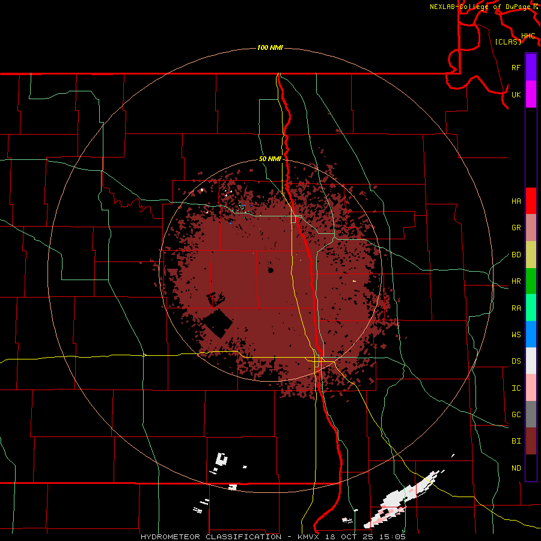This screenshot has height=541, width=541.
Task: Click the HR legend label
Action: pyautogui.click(x=516, y=281)
